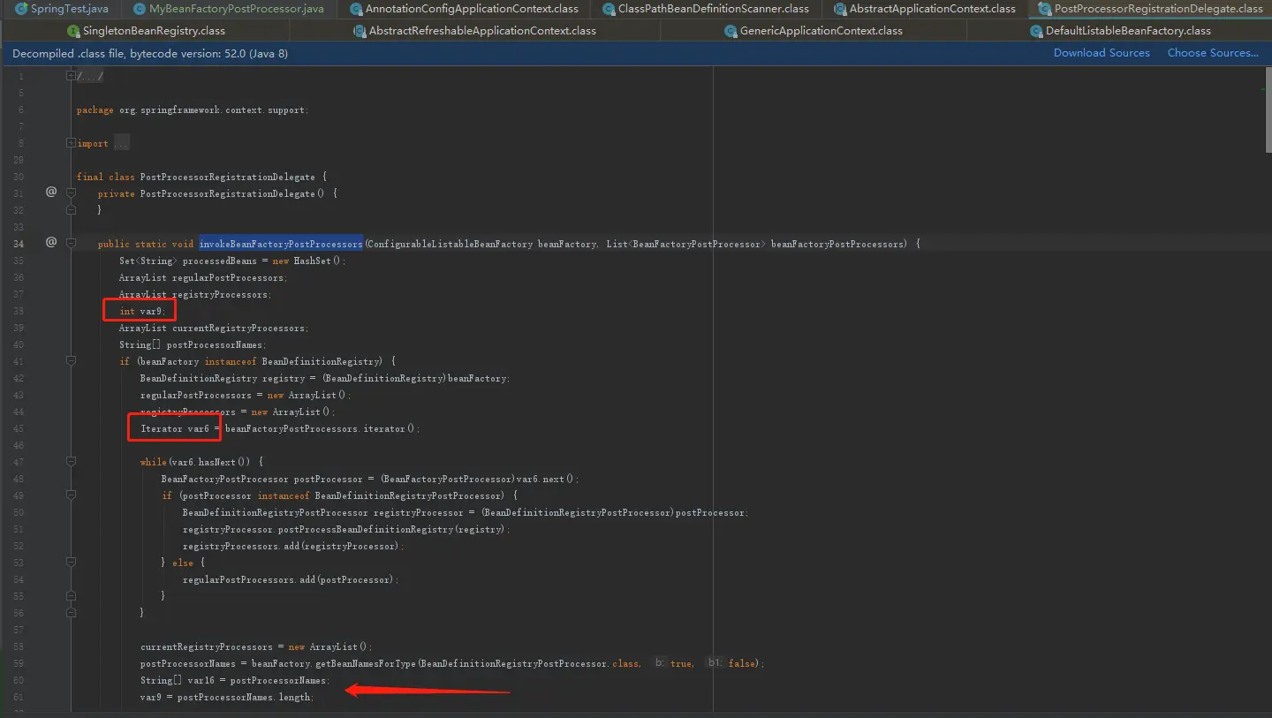The height and width of the screenshot is (718, 1272).
Task: Click the @ gutter icon on line 34
Action: coord(51,242)
